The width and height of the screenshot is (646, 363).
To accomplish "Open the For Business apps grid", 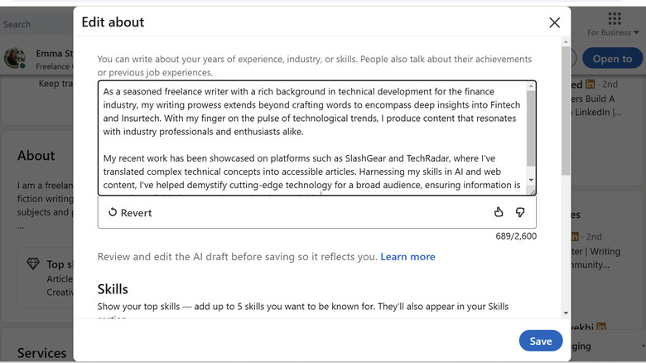I will tap(615, 18).
